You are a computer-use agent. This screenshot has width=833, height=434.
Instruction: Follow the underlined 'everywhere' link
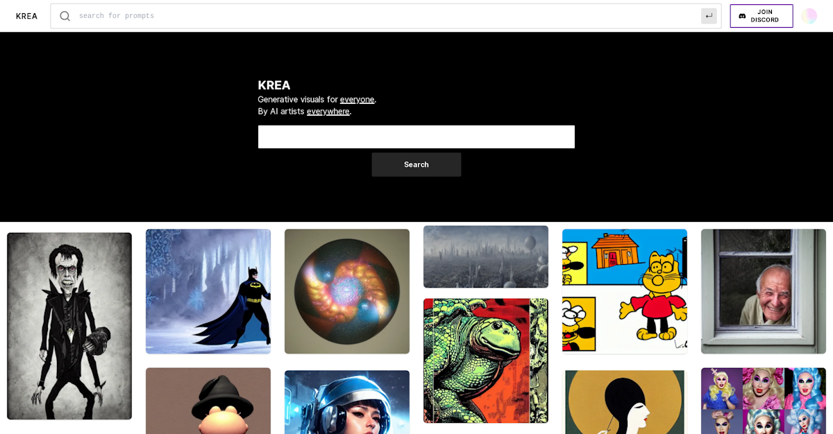[x=328, y=111]
